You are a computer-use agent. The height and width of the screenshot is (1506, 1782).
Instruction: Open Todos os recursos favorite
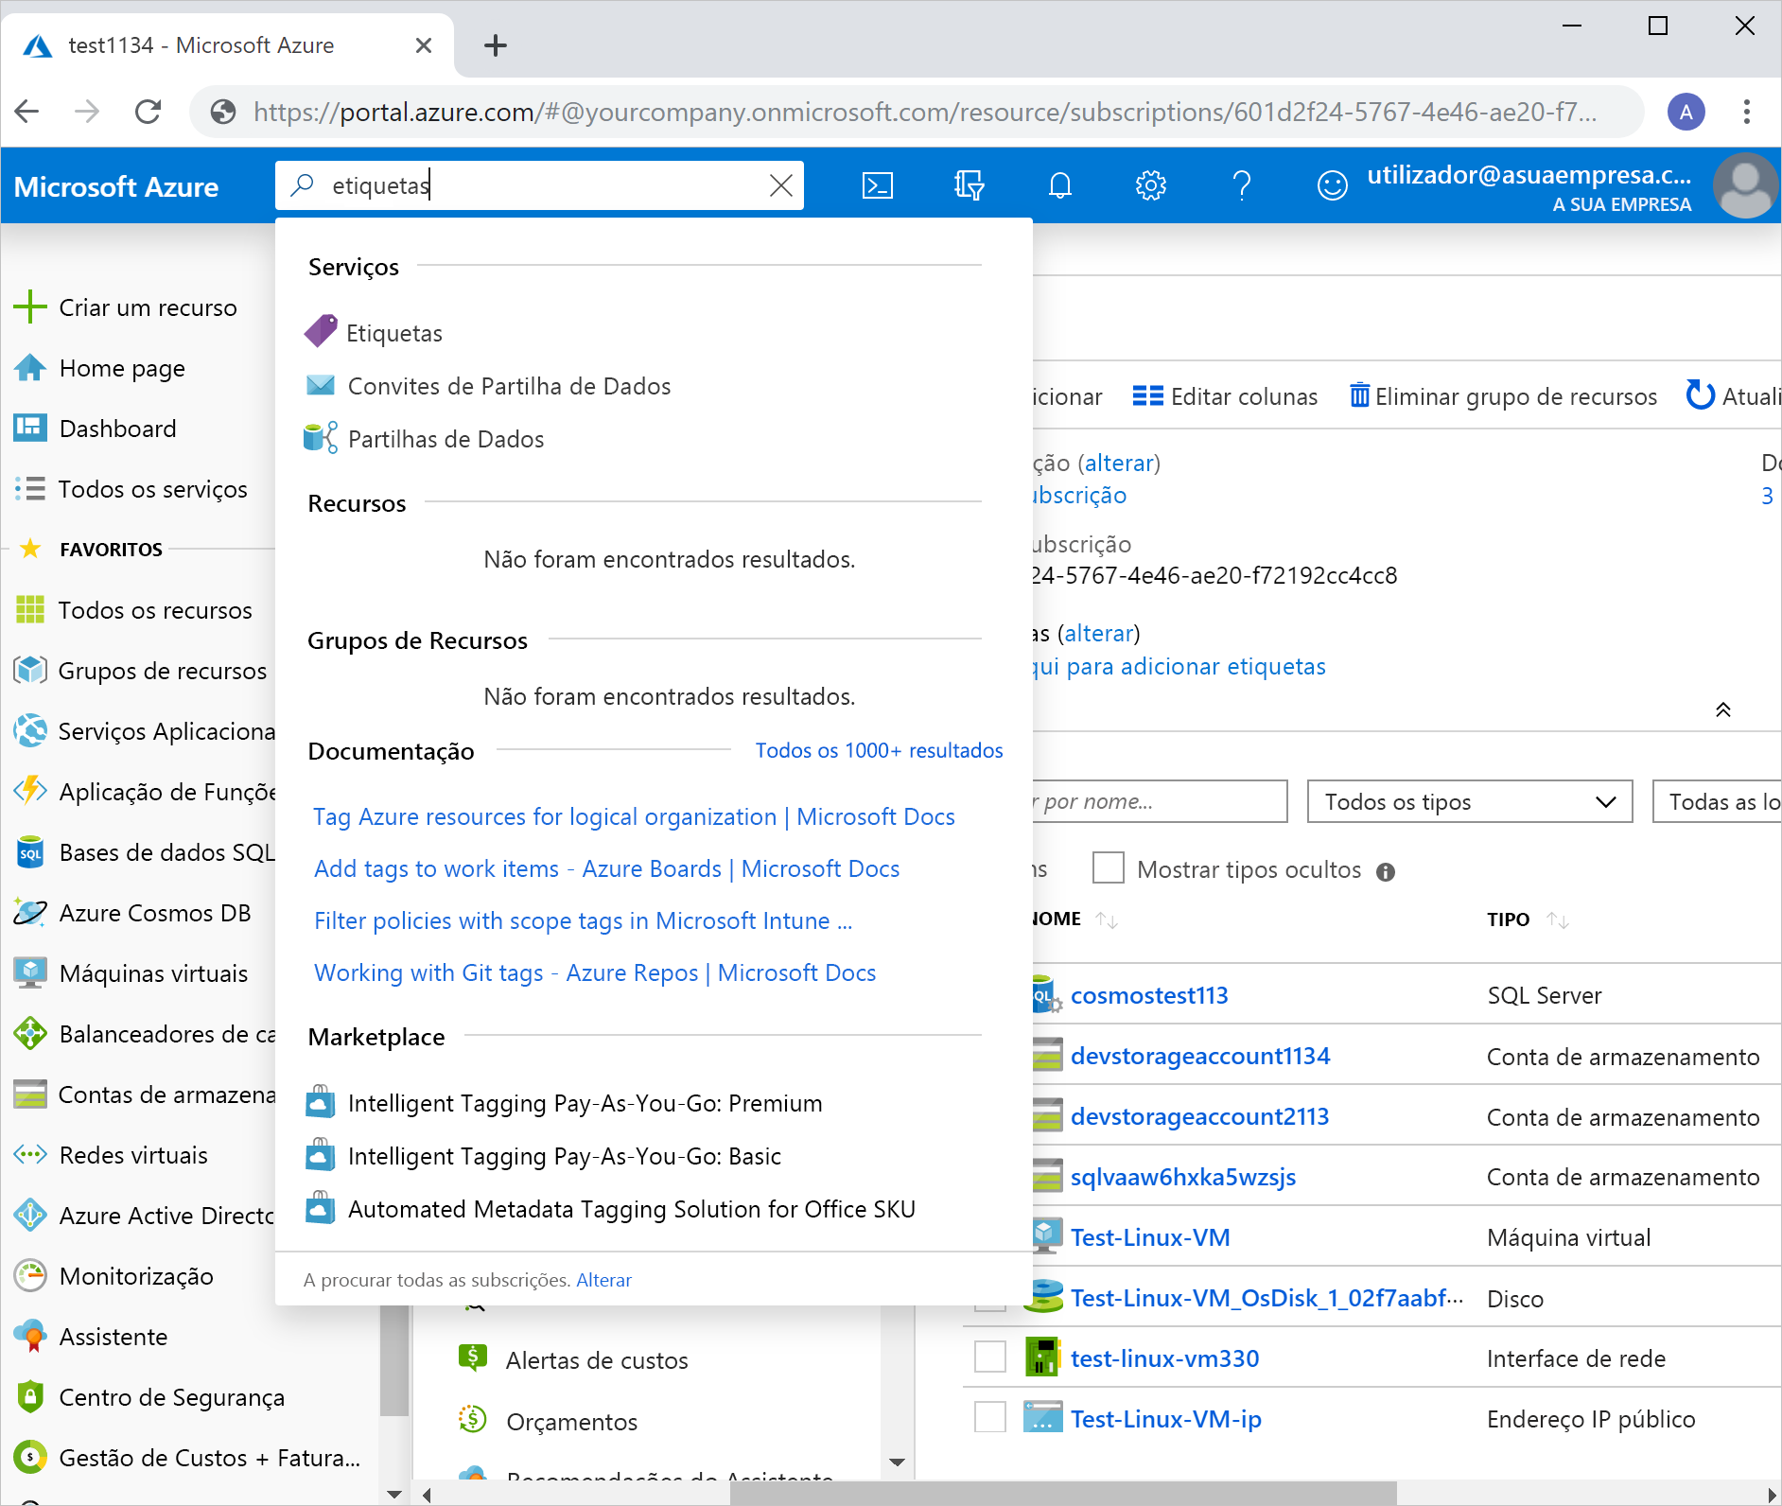155,610
